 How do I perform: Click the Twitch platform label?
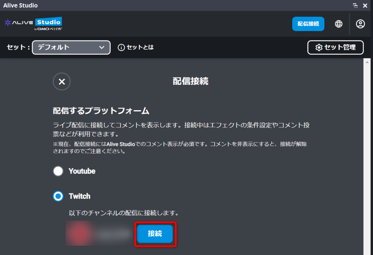coord(79,196)
